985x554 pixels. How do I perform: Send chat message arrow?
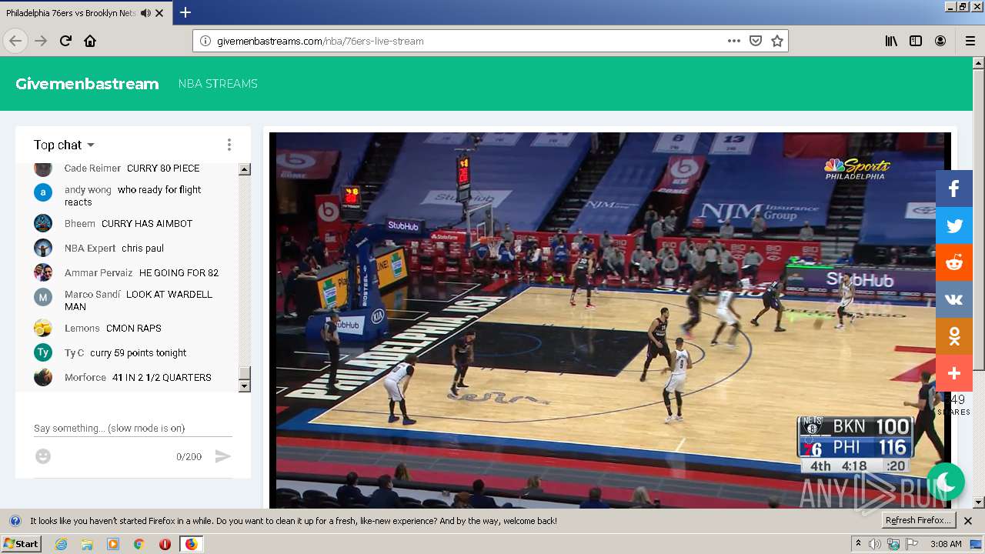tap(222, 456)
